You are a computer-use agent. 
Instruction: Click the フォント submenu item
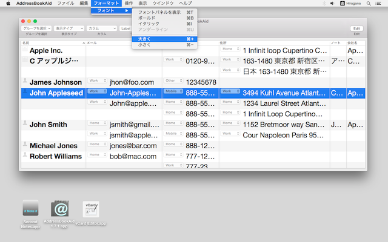(x=111, y=11)
